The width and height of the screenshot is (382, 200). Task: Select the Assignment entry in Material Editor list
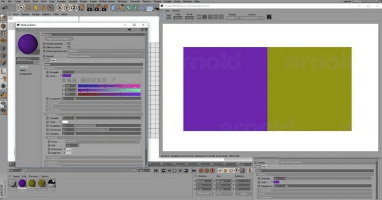point(26,73)
